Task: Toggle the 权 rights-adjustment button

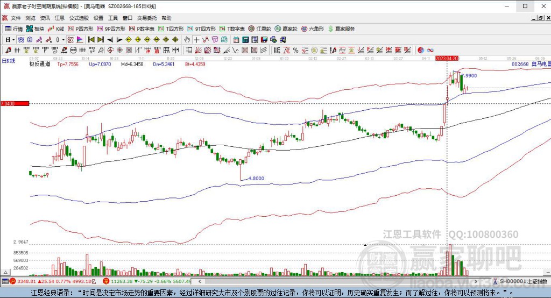Action: [70, 40]
